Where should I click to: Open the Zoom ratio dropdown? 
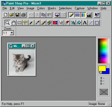pos(12,33)
